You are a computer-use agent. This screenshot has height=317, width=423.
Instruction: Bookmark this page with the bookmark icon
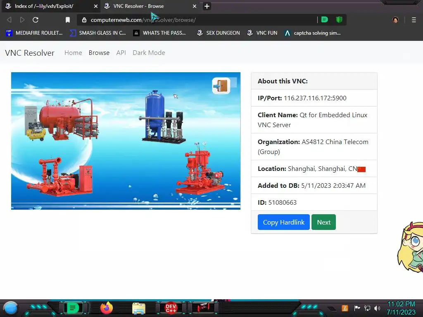pos(68,20)
